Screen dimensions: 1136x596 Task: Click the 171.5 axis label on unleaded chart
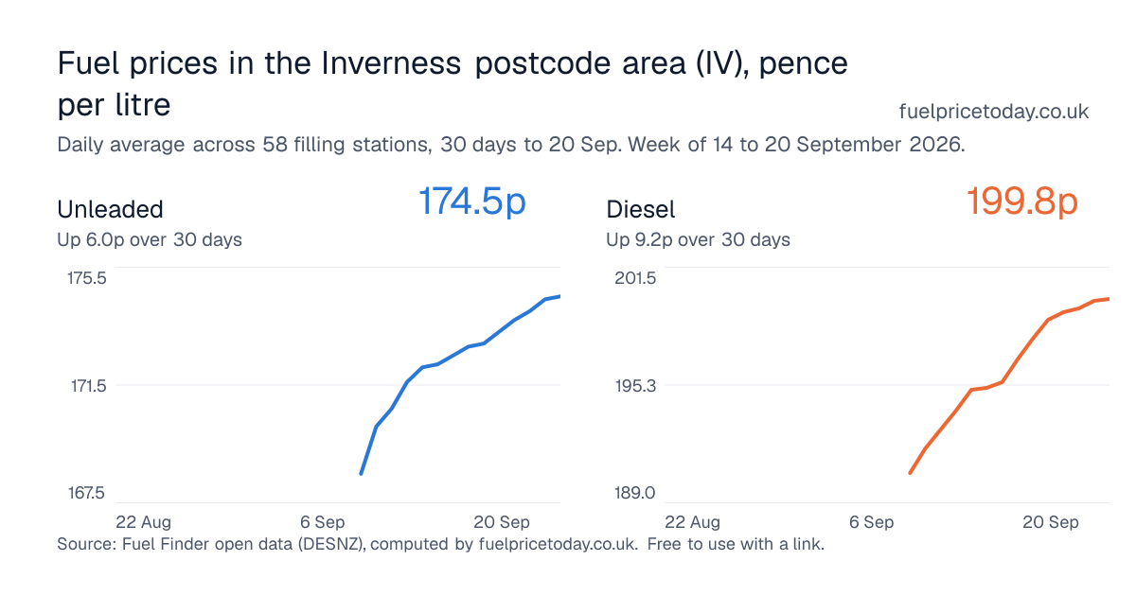click(87, 386)
